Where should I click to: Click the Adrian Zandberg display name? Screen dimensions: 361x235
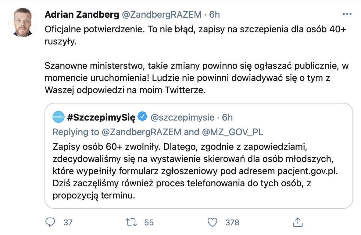coord(81,15)
